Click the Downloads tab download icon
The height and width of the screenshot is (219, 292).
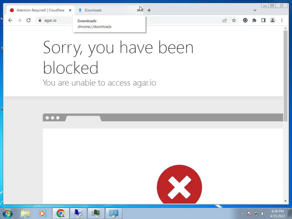coord(80,10)
